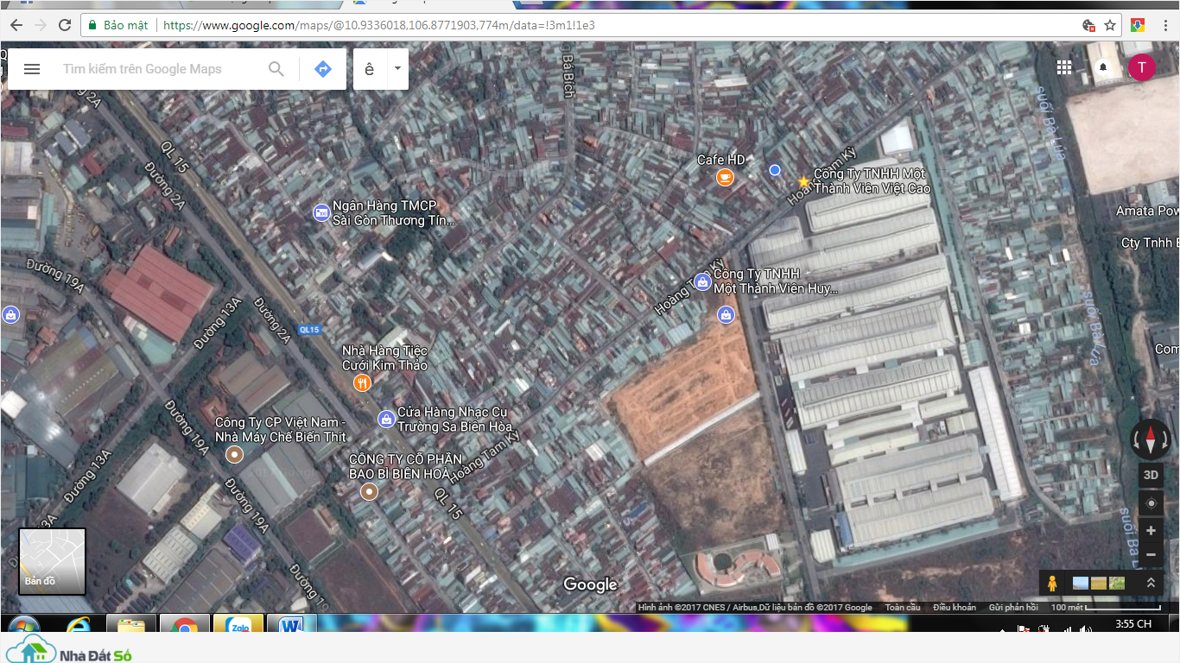Open the Google apps grid
The image size is (1180, 663).
coord(1064,67)
